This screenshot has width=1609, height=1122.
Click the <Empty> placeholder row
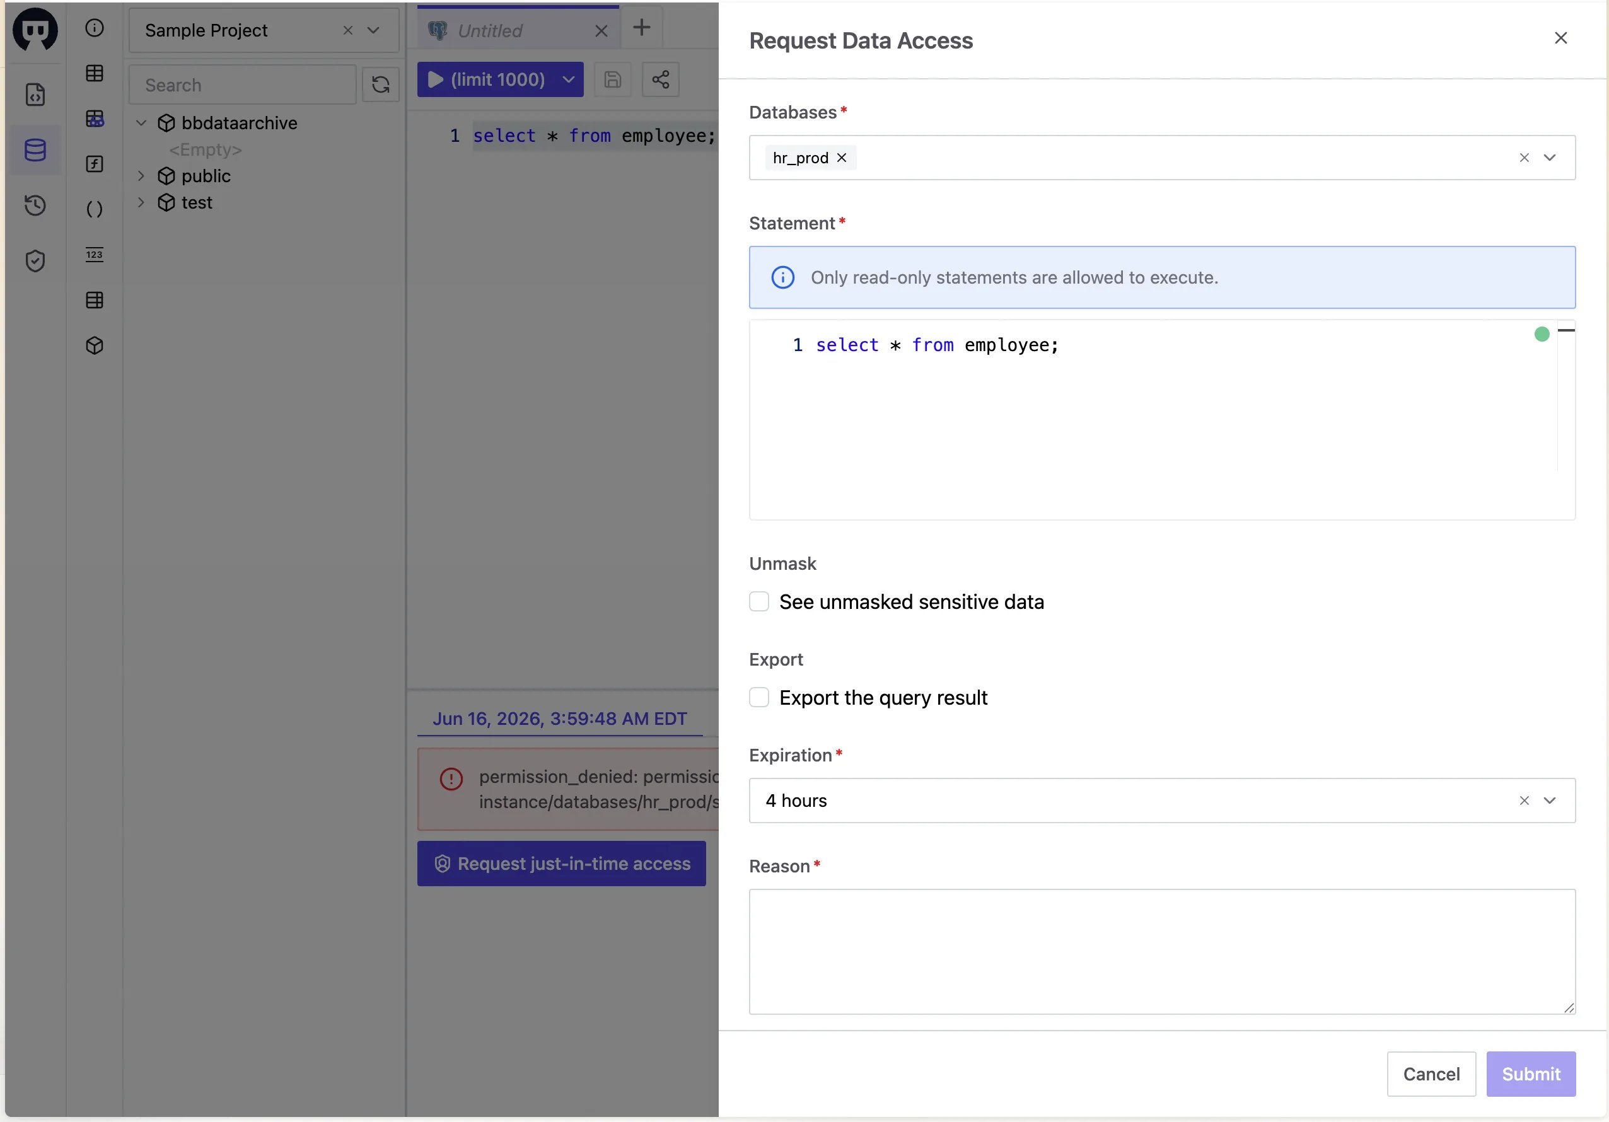[x=206, y=150]
